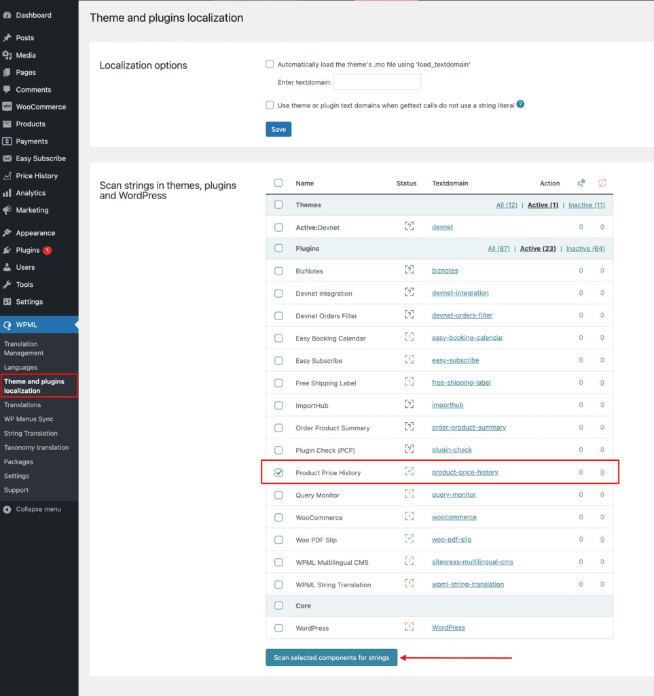This screenshot has width=654, height=696.
Task: Click the help question mark icon
Action: [x=520, y=105]
